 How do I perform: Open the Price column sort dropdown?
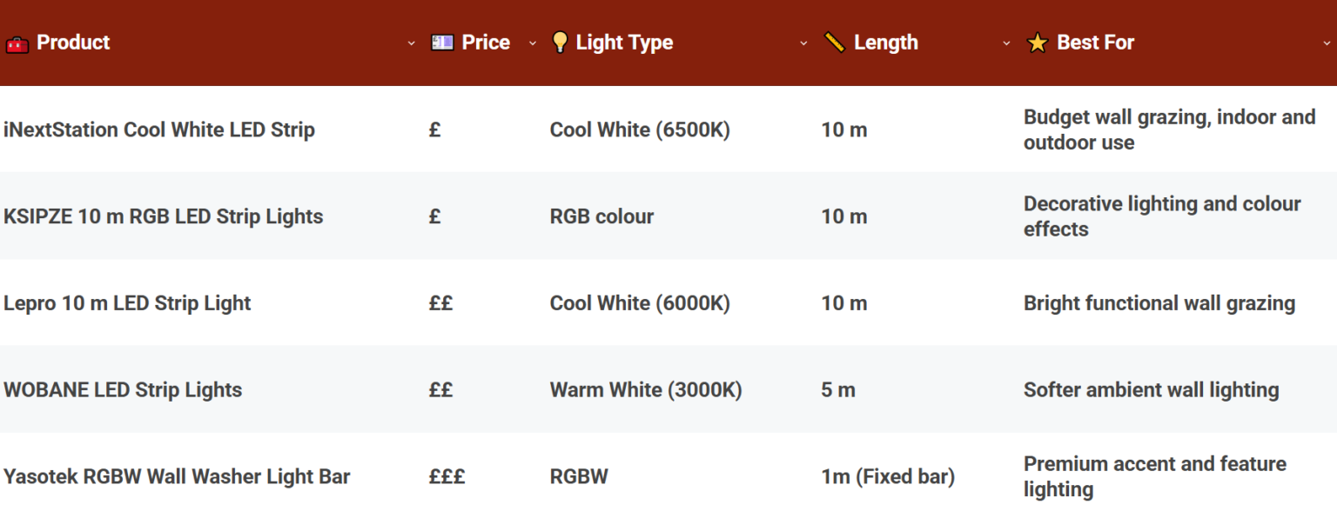(533, 43)
